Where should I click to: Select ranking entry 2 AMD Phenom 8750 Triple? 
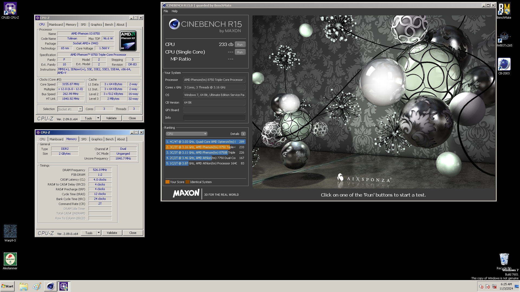coord(206,147)
